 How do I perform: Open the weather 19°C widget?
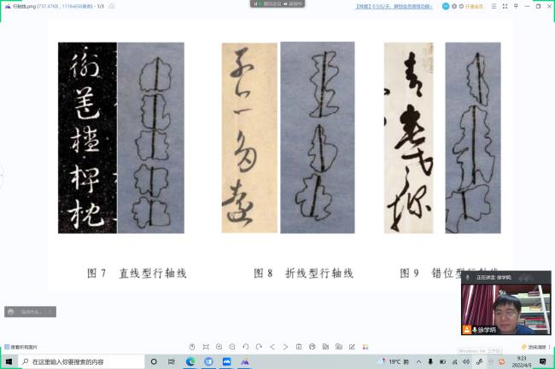click(394, 361)
